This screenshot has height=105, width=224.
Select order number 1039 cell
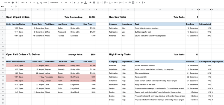12,28
